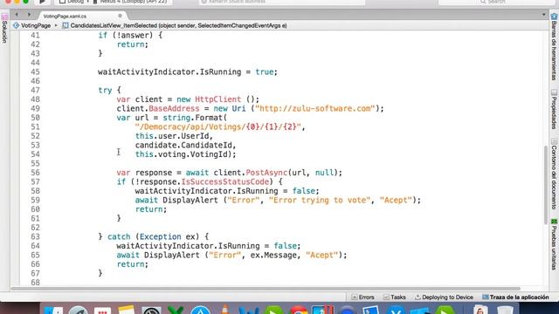Open Traza de la aplicación pad

[515, 297]
